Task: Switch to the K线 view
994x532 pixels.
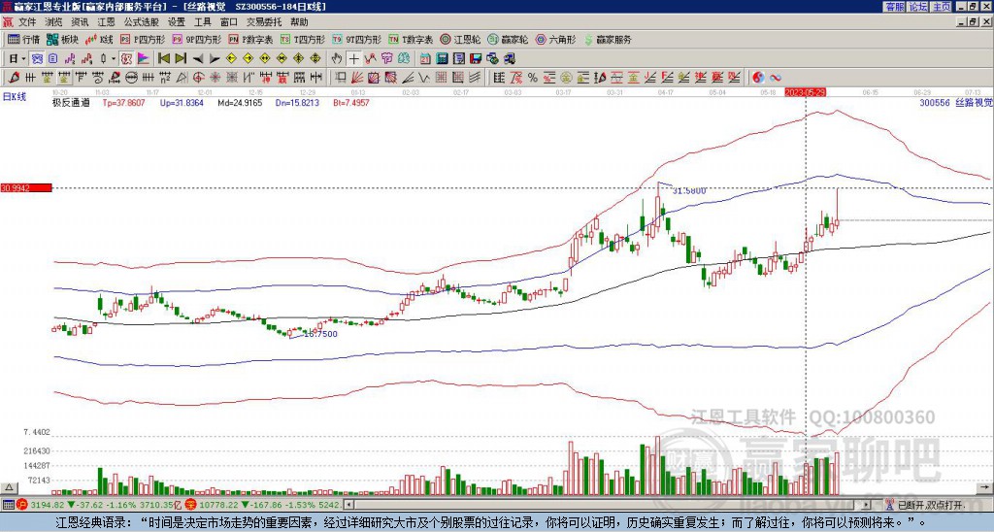Action: coord(100,39)
